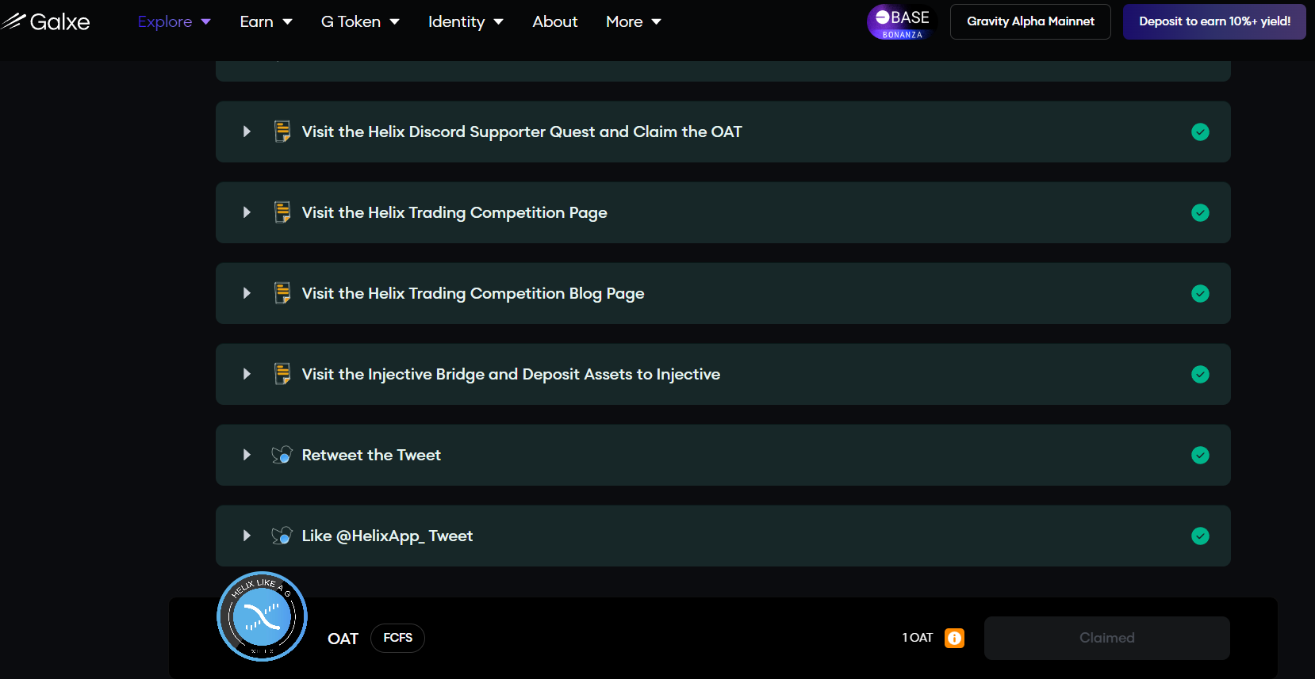Click the green checkmark for Injective Bridge task
The width and height of the screenshot is (1315, 679).
pyautogui.click(x=1200, y=374)
